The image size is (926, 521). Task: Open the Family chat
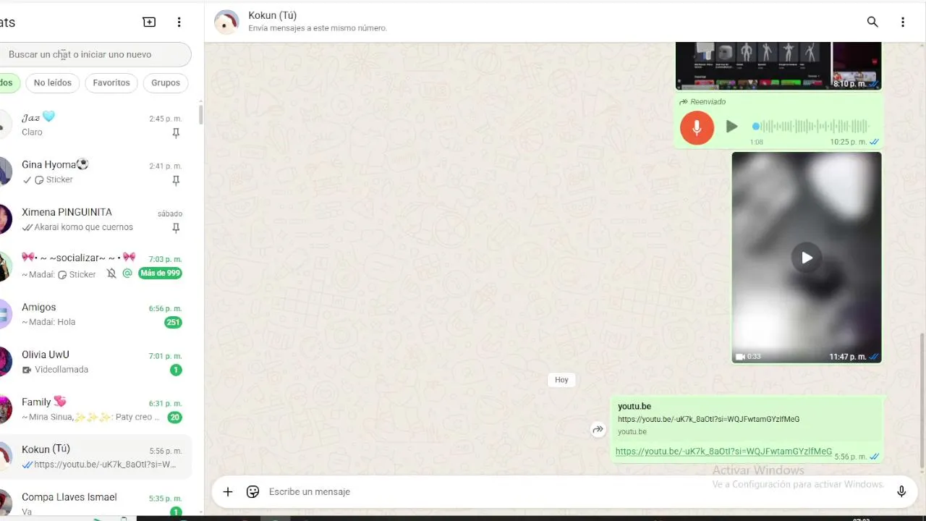96,410
